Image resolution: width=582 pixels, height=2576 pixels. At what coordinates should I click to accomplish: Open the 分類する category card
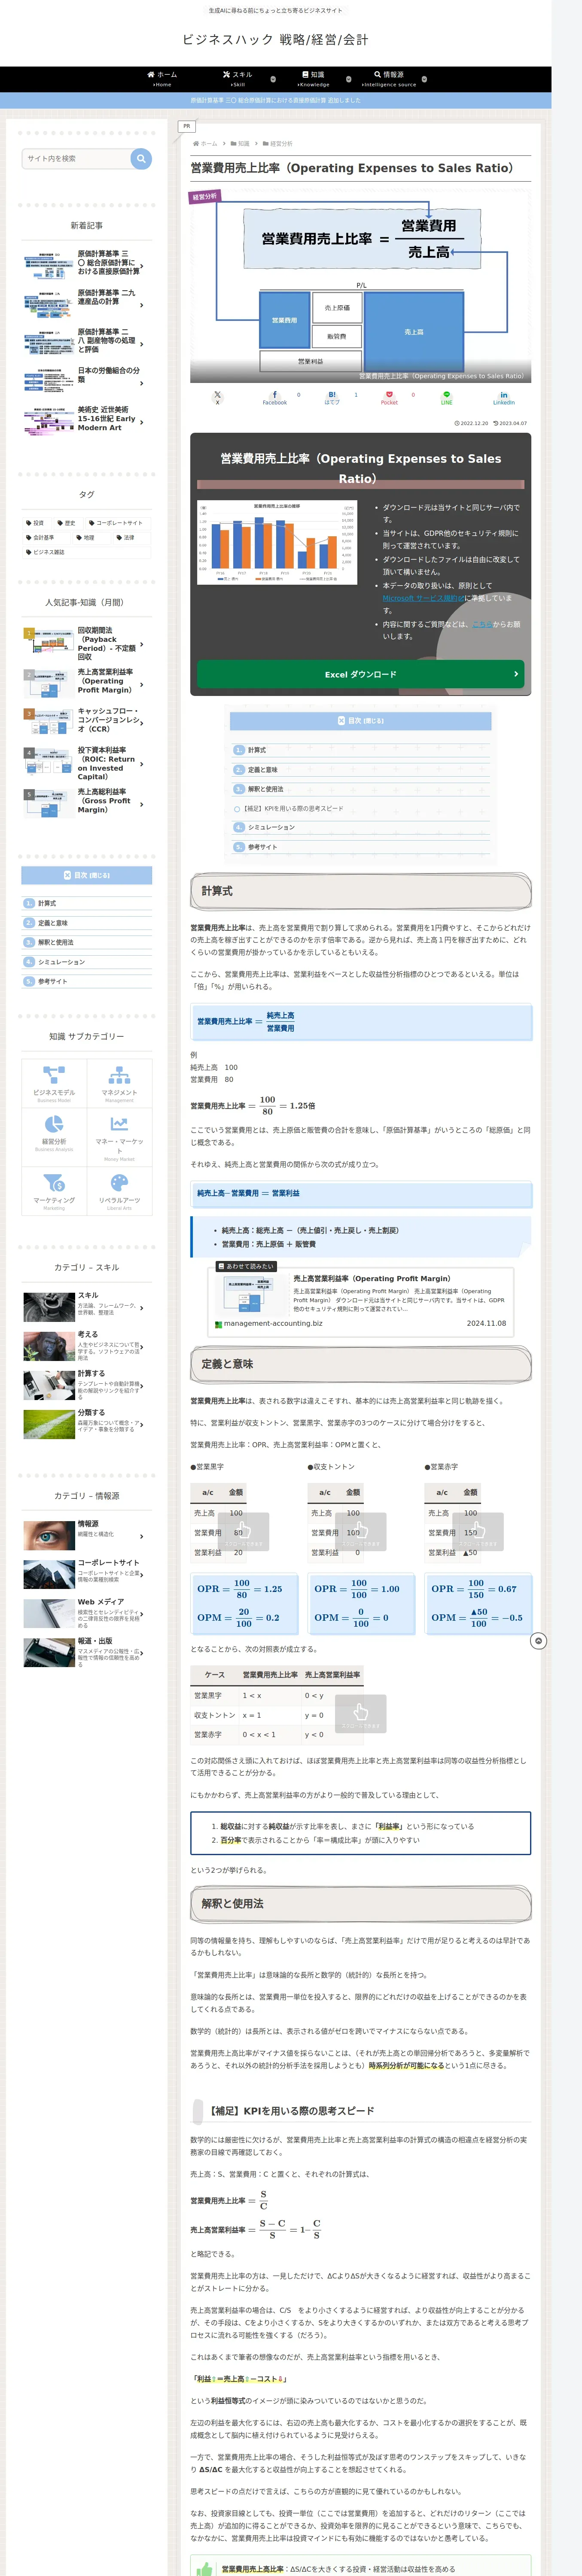[x=83, y=1424]
